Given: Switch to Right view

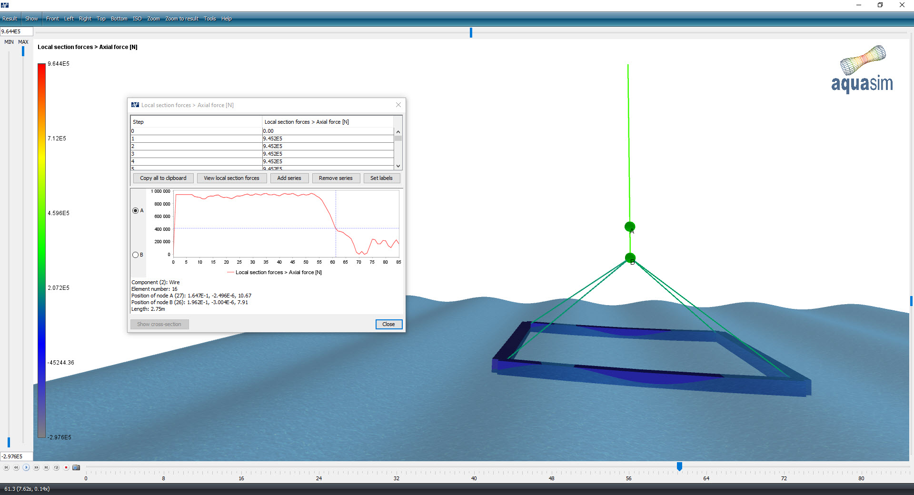Looking at the screenshot, I should [85, 19].
